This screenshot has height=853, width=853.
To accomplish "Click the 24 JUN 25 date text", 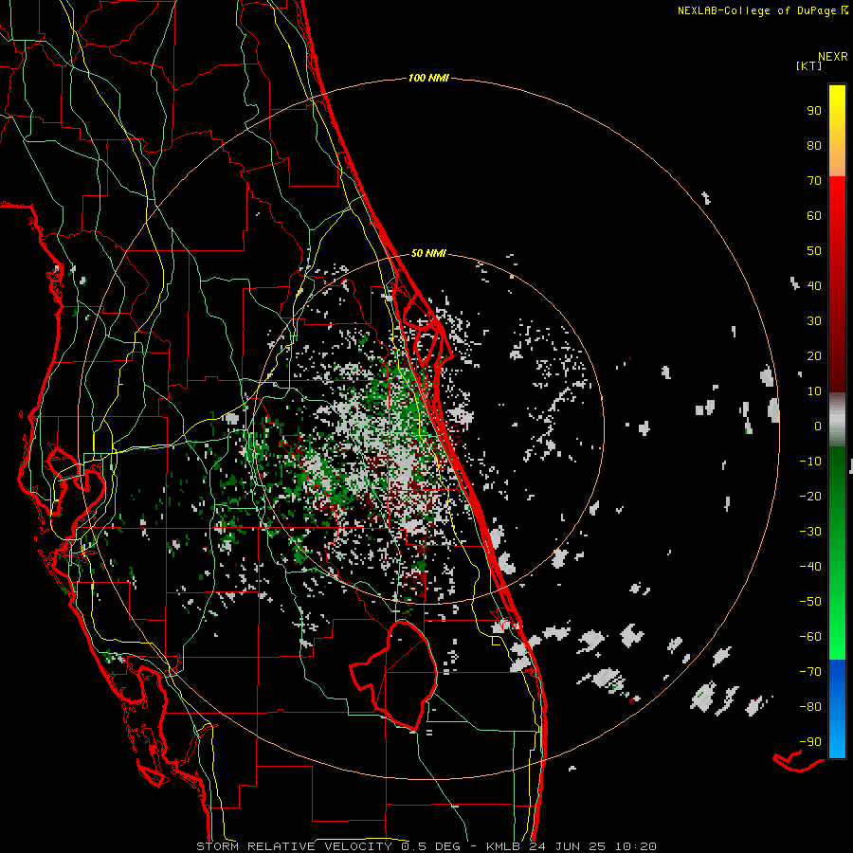I will [568, 846].
